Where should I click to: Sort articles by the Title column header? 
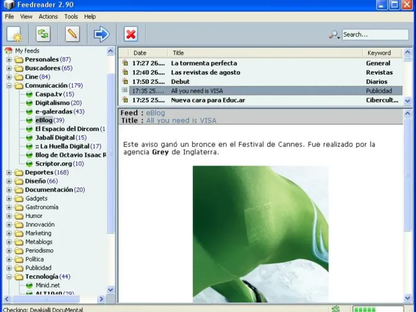click(x=265, y=53)
